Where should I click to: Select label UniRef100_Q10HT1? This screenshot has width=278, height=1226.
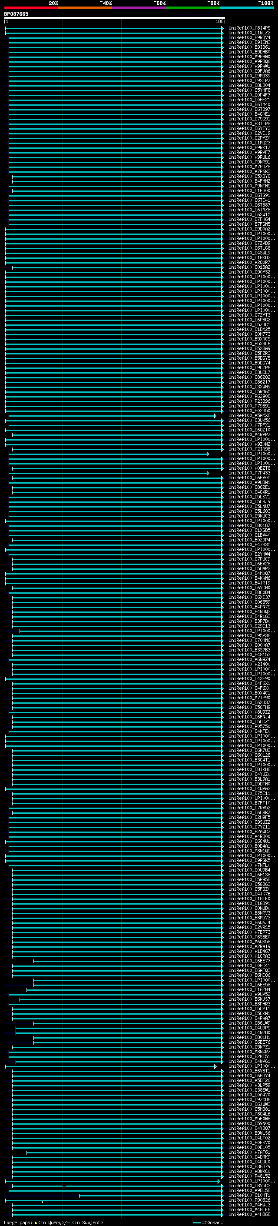point(249,1195)
